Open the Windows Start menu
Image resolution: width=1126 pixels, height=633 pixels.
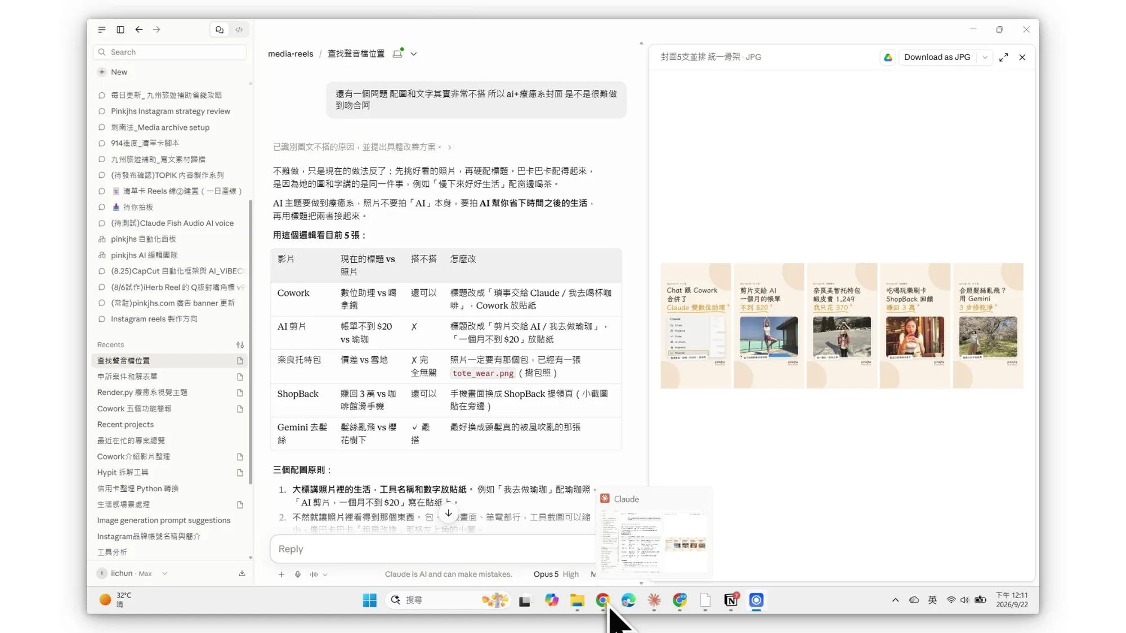coord(370,600)
